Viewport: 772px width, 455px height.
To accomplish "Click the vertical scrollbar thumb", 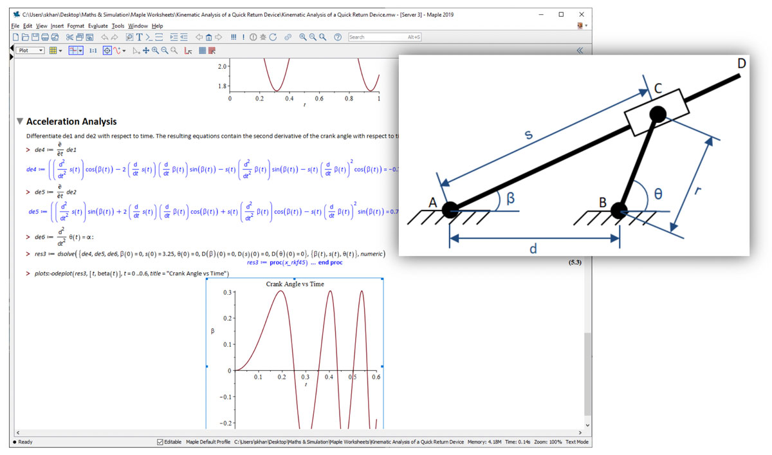I will tap(587, 373).
